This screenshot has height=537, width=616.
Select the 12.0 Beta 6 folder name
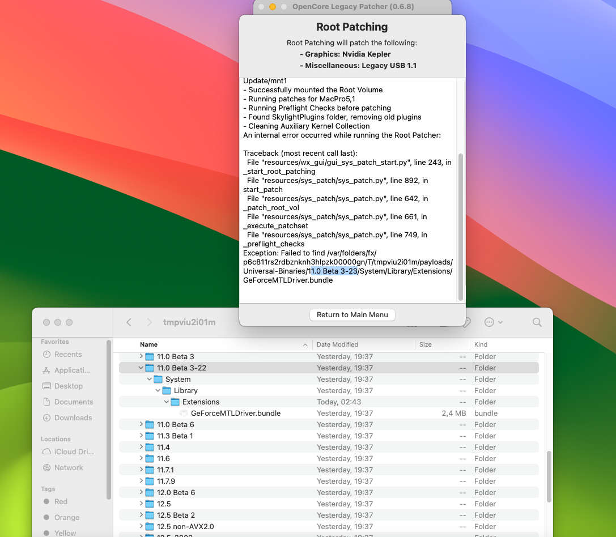coord(176,493)
